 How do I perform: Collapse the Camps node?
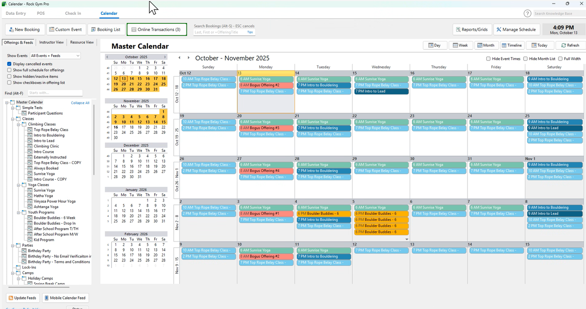[x=13, y=273]
